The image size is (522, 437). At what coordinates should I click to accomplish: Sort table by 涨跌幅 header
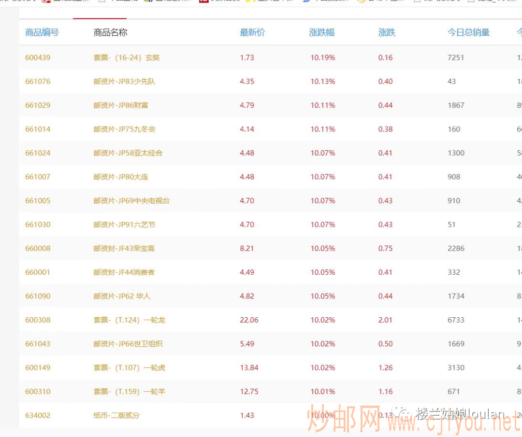point(321,33)
